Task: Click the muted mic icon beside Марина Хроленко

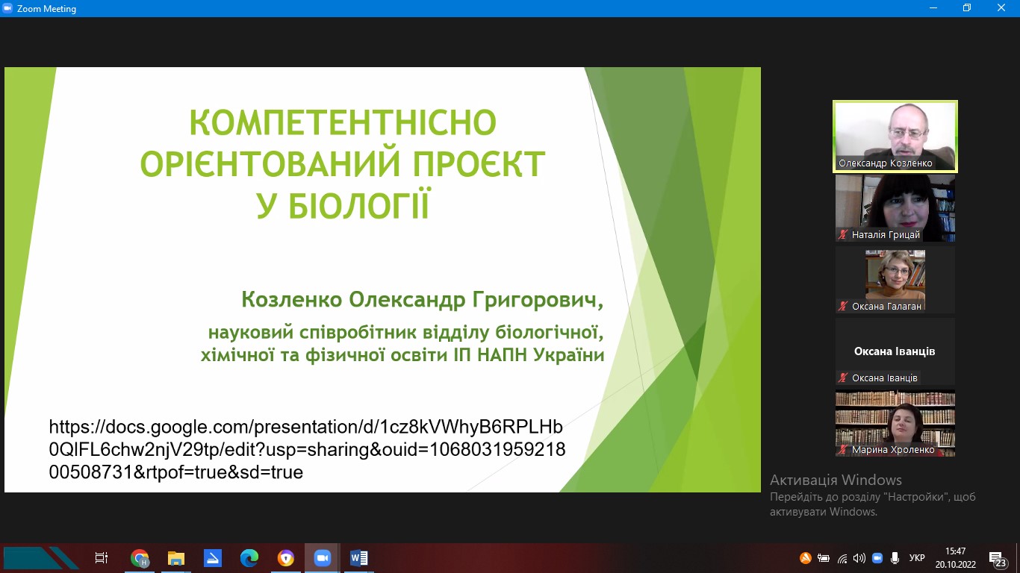Action: pos(844,450)
